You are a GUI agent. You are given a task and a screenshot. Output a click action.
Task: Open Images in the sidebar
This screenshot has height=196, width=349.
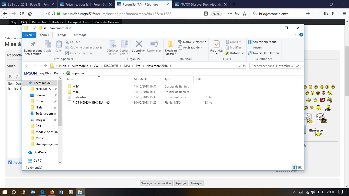click(40, 120)
